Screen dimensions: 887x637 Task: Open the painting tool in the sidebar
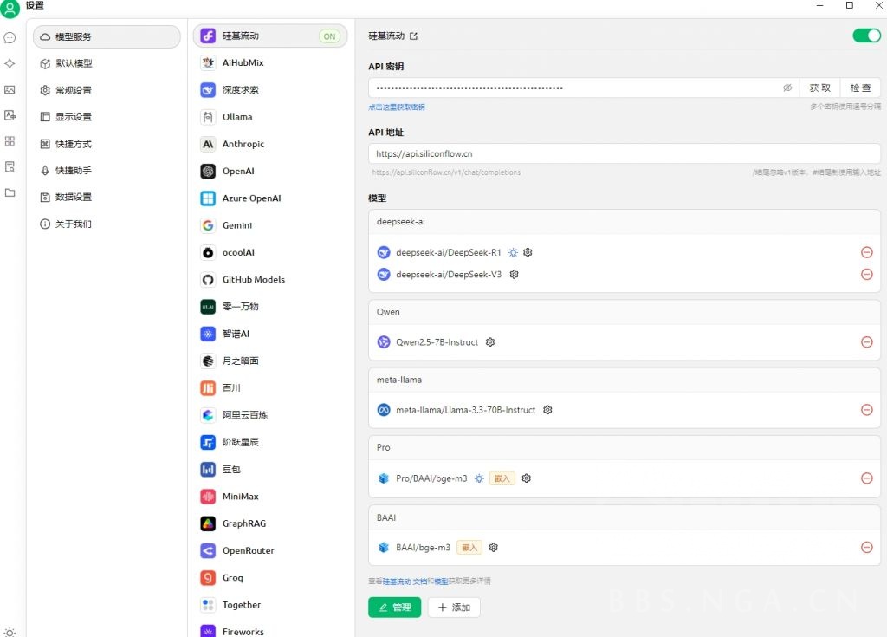coord(10,89)
